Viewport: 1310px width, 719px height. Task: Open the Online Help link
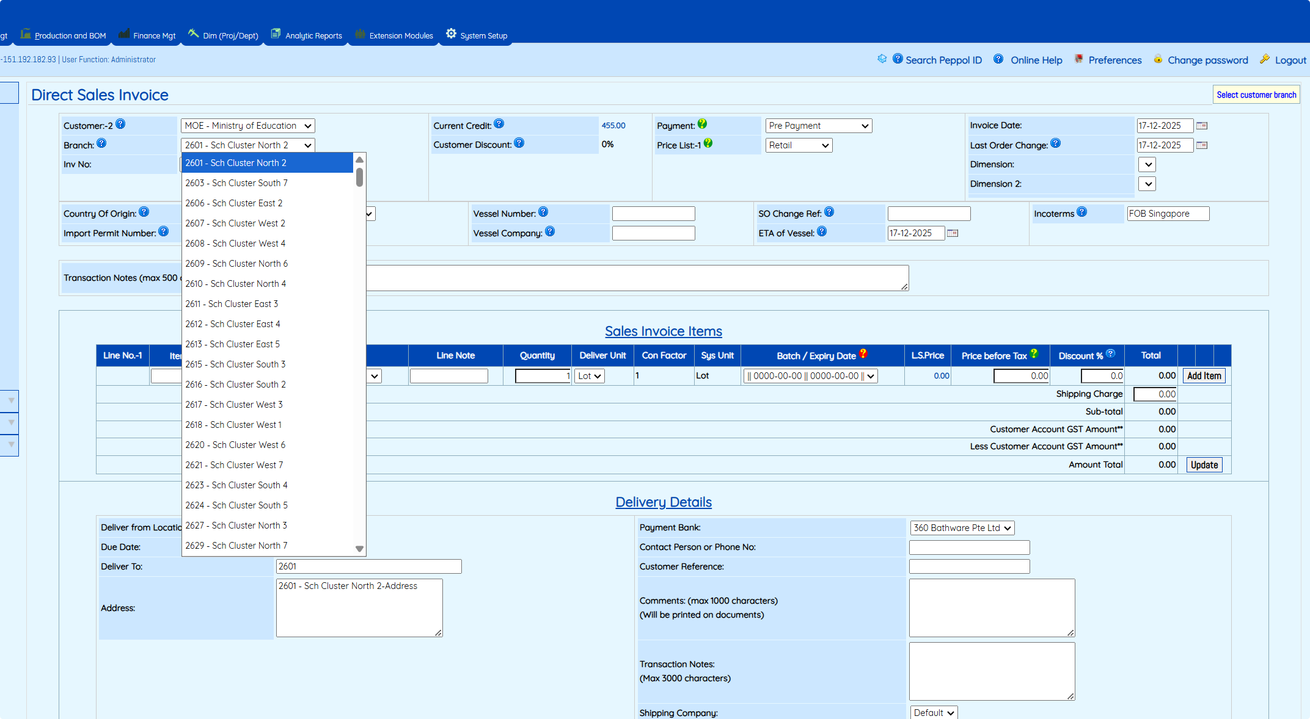(x=1036, y=60)
